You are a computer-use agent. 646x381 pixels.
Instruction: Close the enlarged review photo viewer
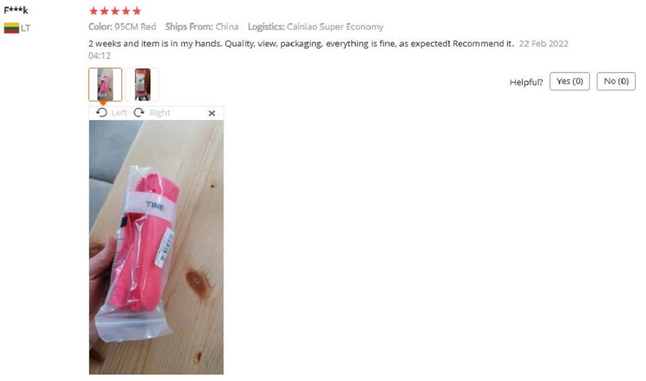tap(212, 113)
